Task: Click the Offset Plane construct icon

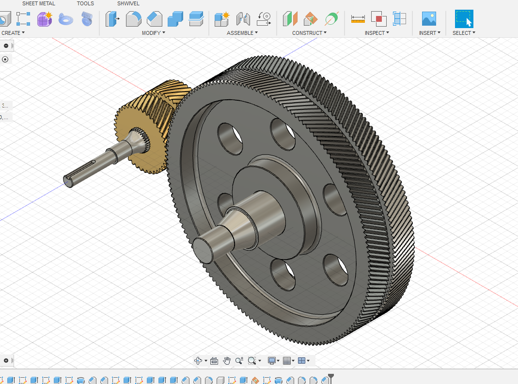Action: [x=290, y=19]
